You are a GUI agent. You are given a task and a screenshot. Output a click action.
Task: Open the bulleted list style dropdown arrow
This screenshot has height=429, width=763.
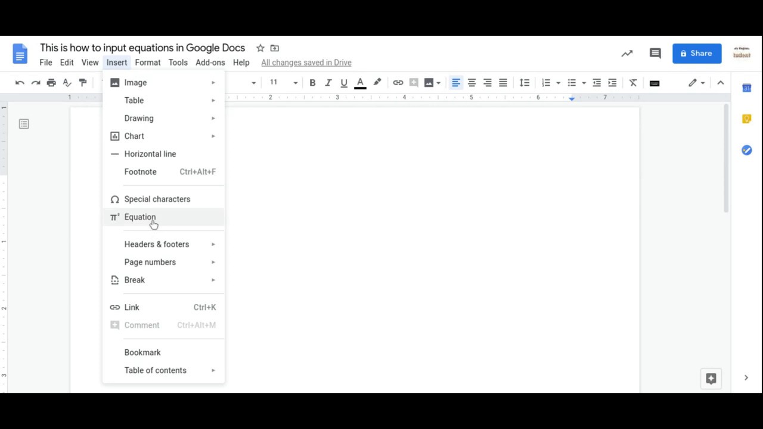(584, 83)
